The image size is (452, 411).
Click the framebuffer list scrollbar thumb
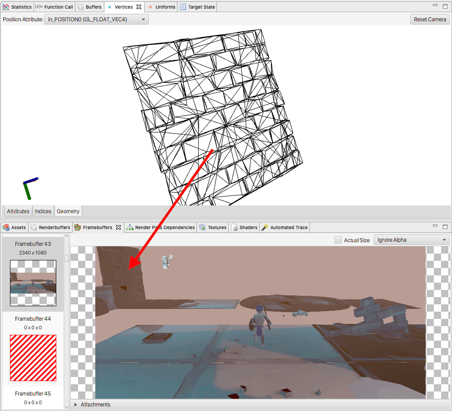[67, 258]
